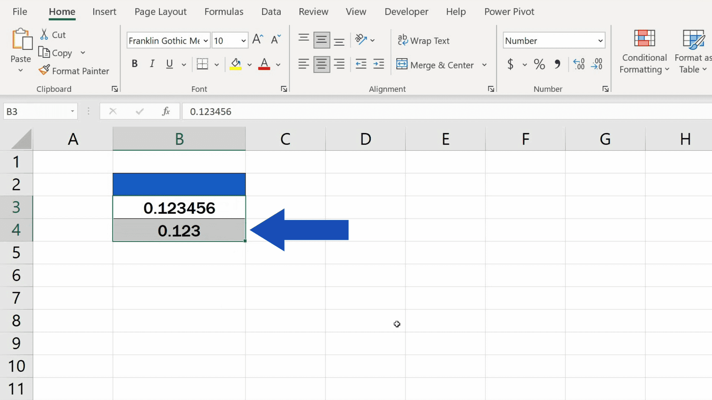Viewport: 712px width, 400px height.
Task: Select the Format Painter
Action: tap(74, 71)
